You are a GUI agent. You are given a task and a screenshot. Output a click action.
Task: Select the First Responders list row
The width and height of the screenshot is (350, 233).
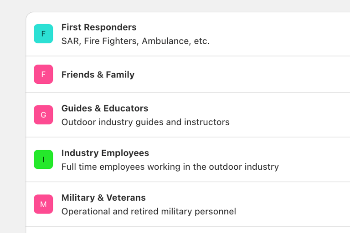(273, 34)
